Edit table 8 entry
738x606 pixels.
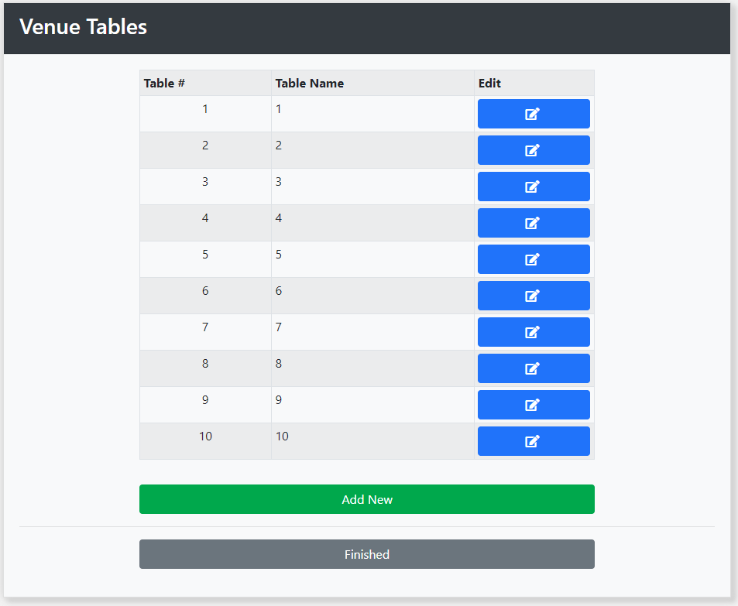(x=534, y=368)
